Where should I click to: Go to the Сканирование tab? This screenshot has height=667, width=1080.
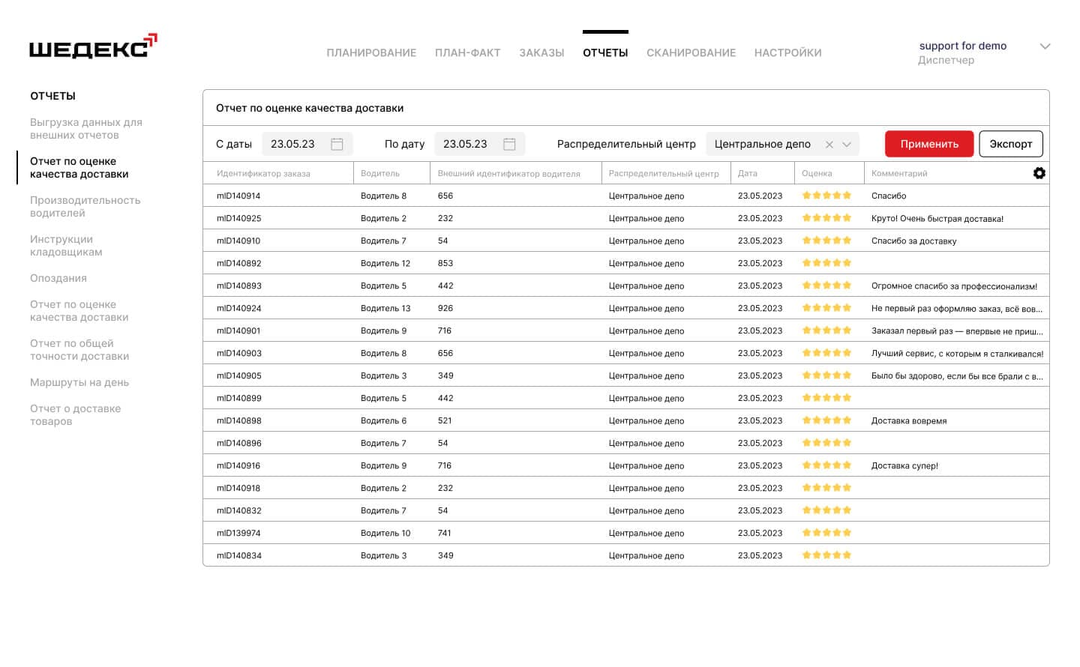click(691, 52)
